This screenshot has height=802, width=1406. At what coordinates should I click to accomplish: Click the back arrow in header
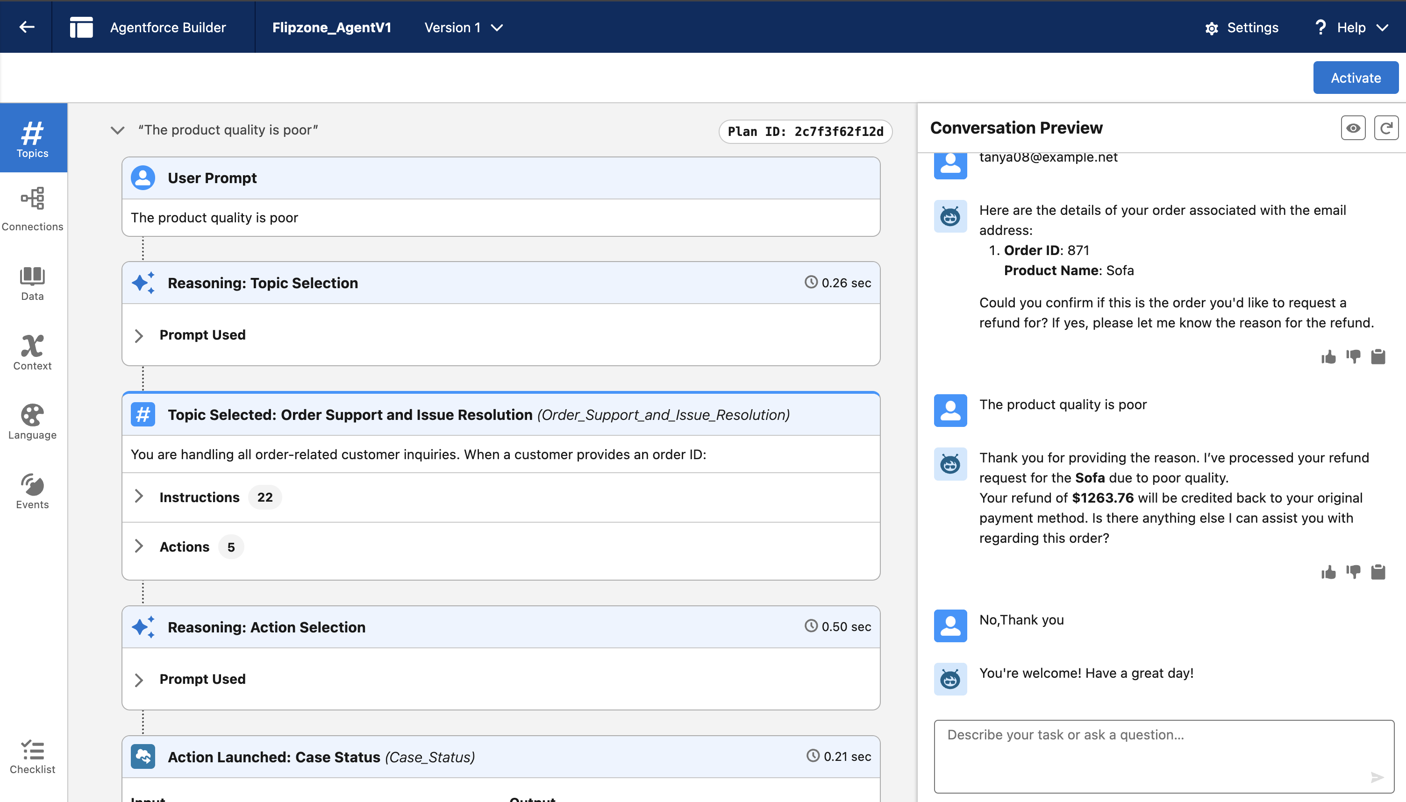coord(27,27)
